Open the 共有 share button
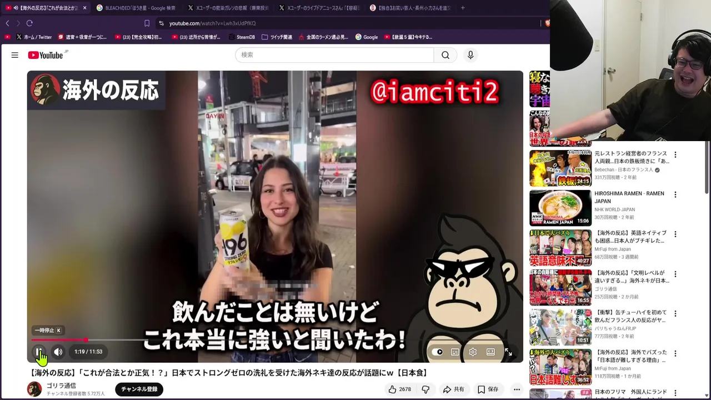The width and height of the screenshot is (711, 400). (453, 389)
